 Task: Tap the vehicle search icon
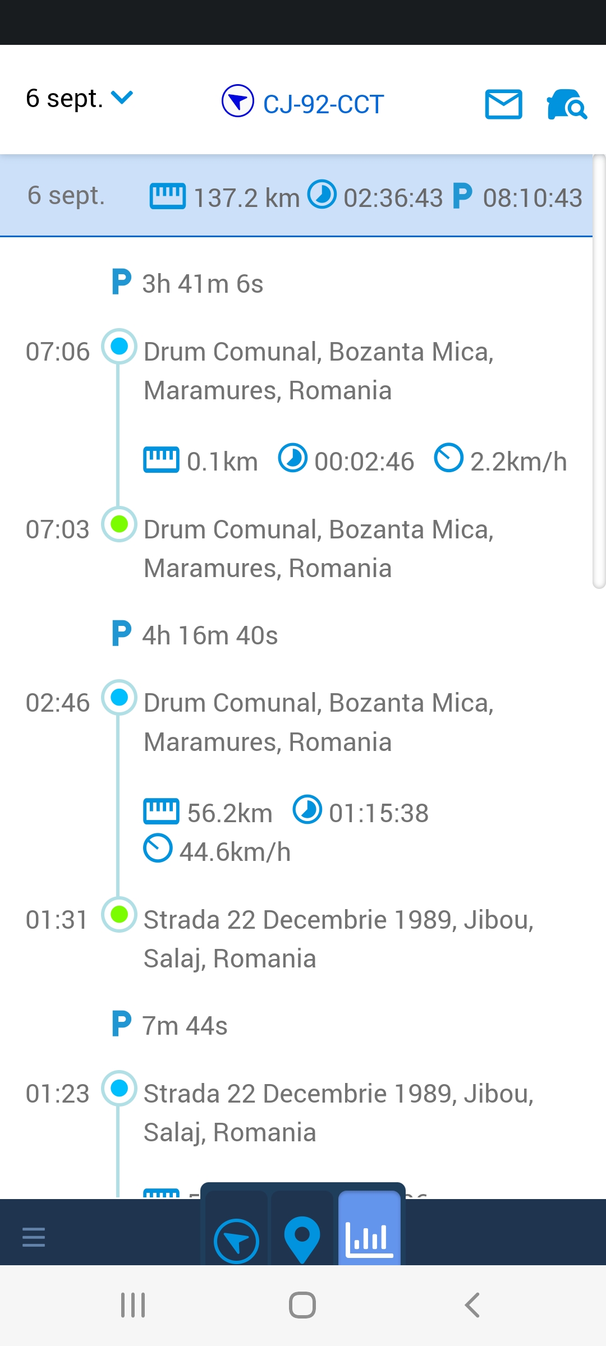566,104
